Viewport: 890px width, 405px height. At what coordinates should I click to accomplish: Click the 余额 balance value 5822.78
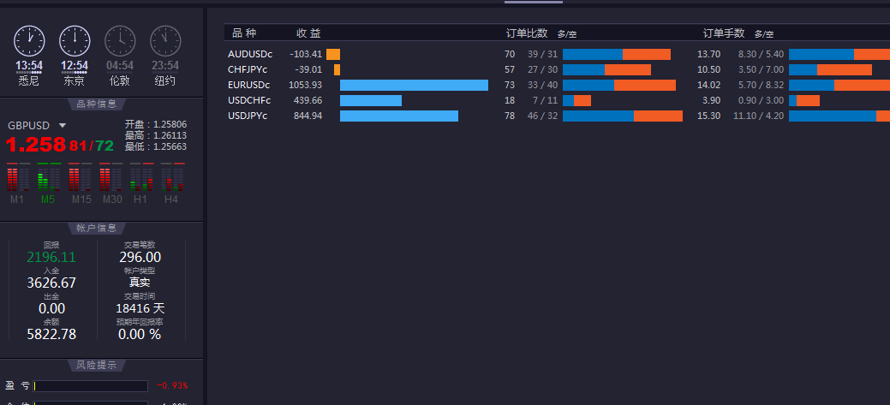click(x=51, y=334)
